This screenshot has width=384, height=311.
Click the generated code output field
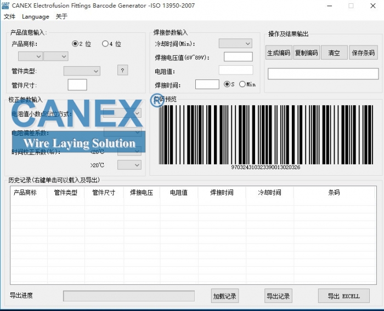pos(323,74)
